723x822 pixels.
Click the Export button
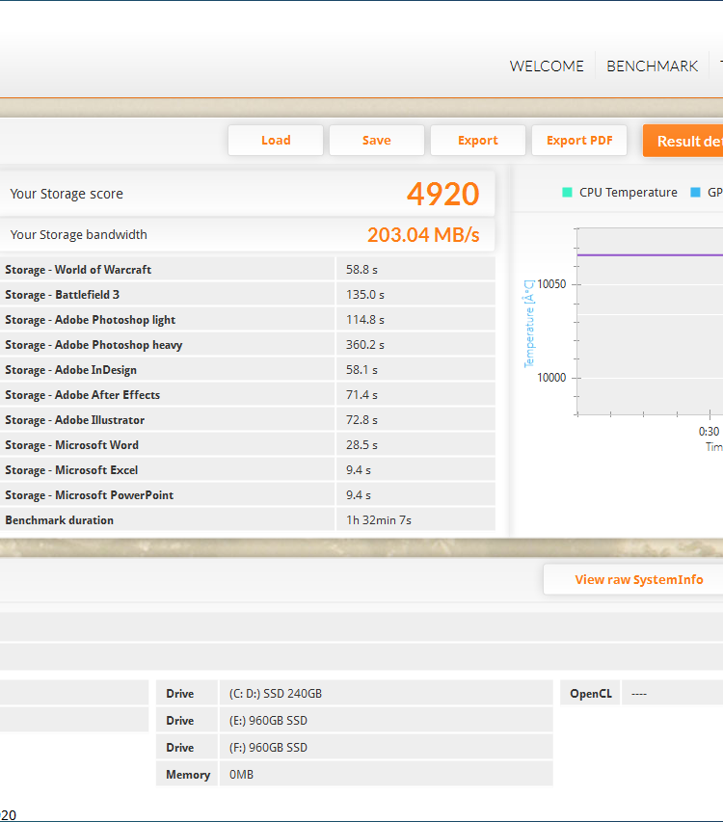(x=477, y=141)
